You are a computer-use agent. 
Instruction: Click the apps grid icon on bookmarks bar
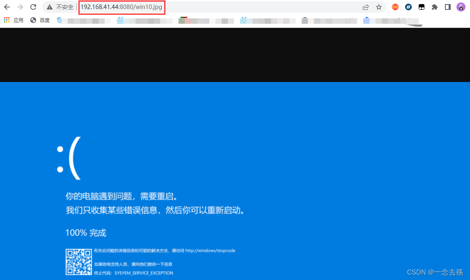tap(6, 20)
